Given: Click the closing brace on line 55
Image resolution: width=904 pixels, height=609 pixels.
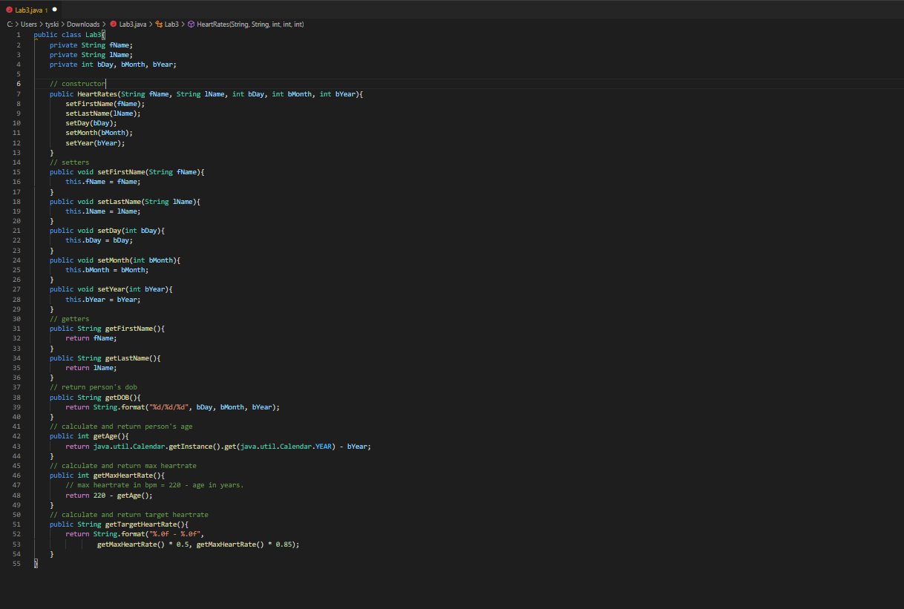Looking at the screenshot, I should pos(35,563).
